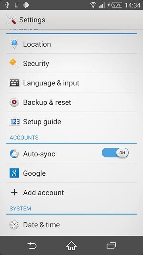The width and height of the screenshot is (143, 255).
Task: Open the Backup & reset entry
Action: pyautogui.click(x=71, y=102)
